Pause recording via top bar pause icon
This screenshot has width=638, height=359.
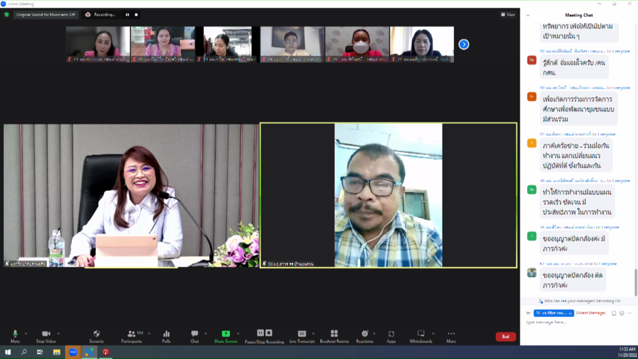click(128, 15)
